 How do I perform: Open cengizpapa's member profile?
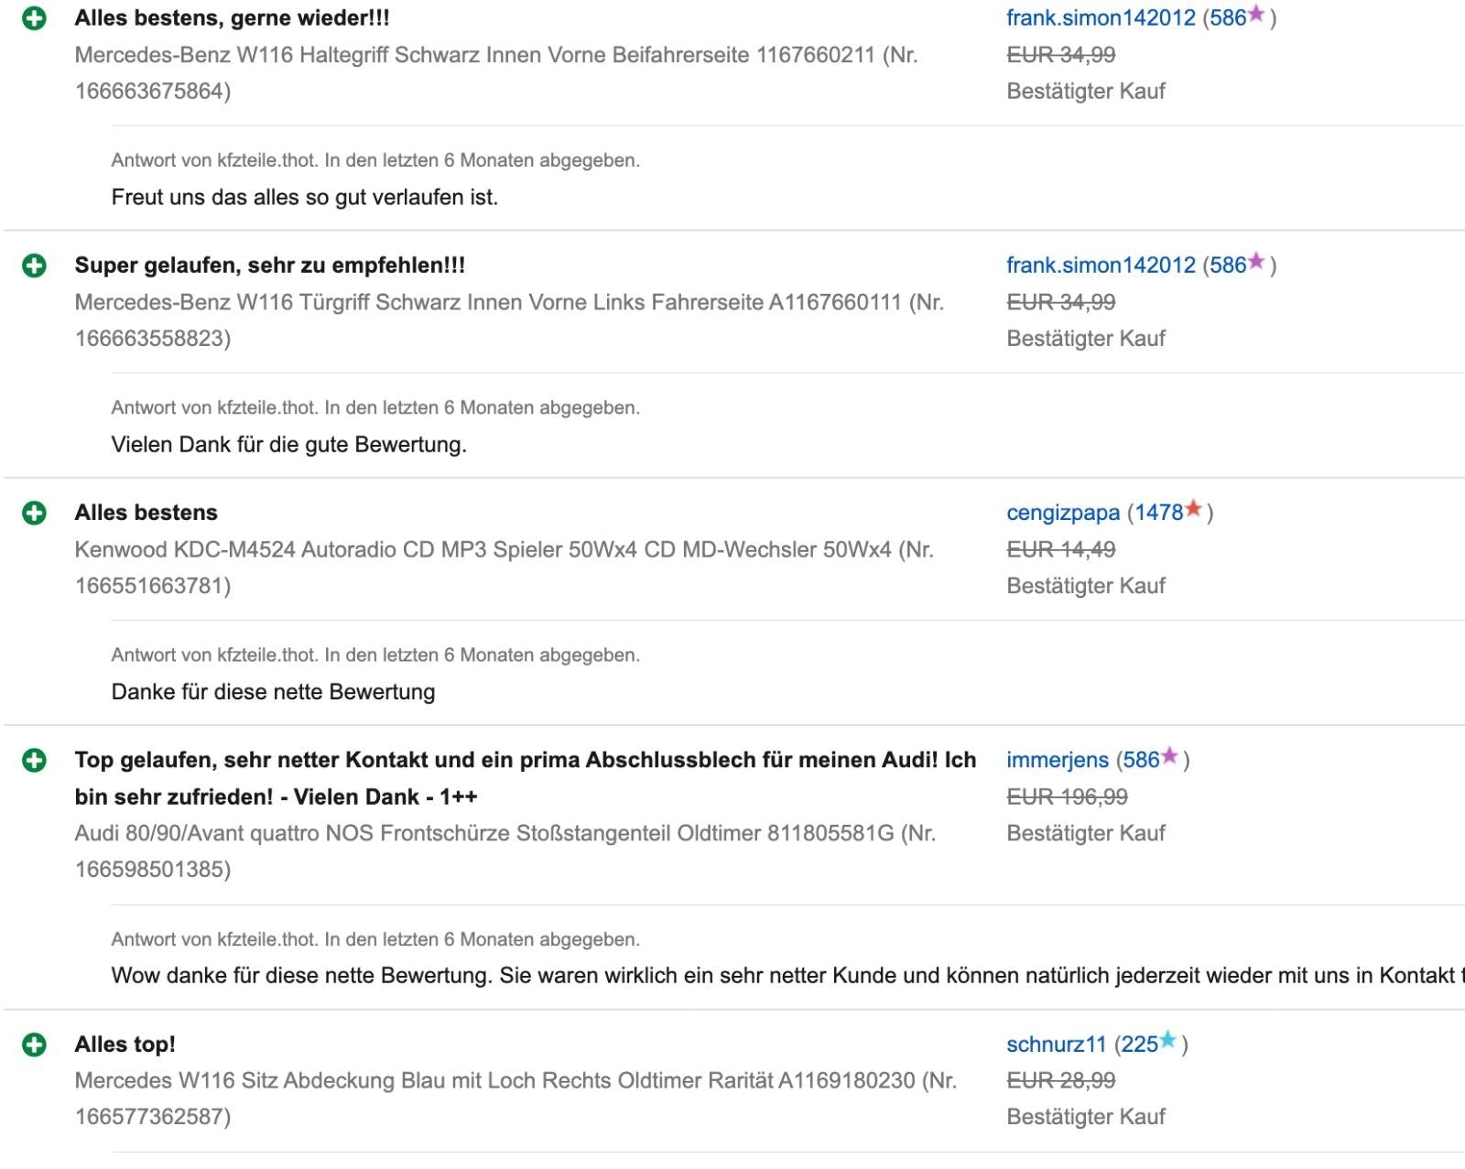pyautogui.click(x=1062, y=512)
